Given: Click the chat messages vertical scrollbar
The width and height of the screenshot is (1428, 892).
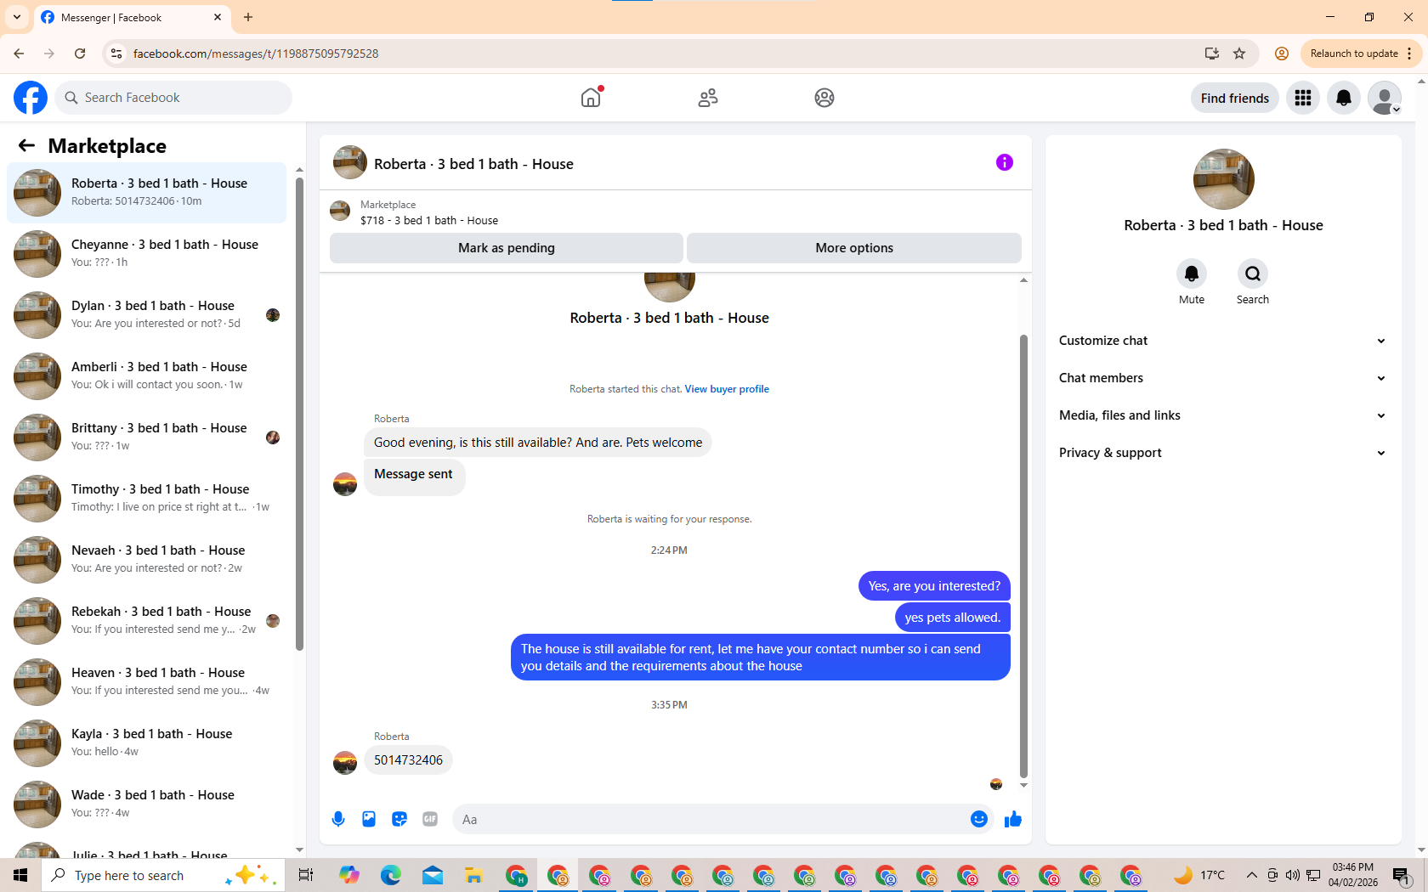Looking at the screenshot, I should tap(1023, 556).
